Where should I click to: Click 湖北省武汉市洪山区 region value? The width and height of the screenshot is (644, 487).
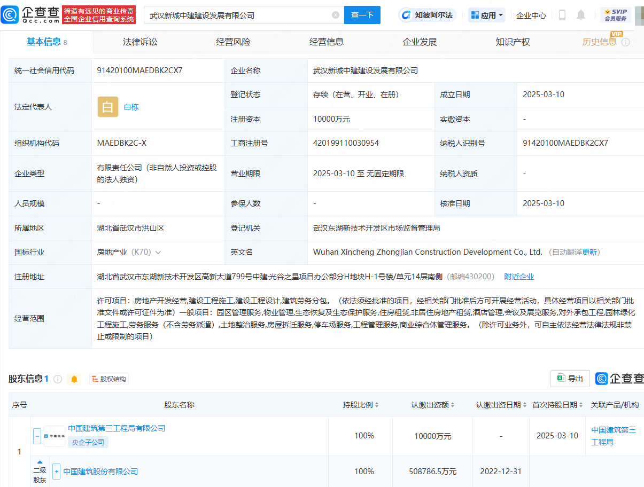tap(130, 228)
